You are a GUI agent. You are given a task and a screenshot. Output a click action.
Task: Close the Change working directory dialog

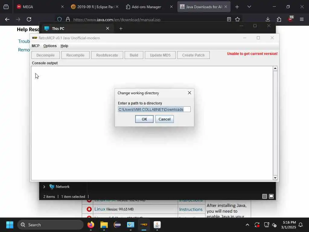click(x=190, y=93)
